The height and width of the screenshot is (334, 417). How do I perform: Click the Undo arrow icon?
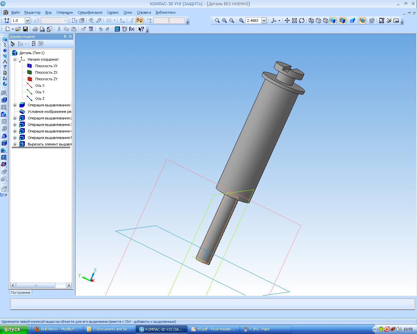coord(101,29)
